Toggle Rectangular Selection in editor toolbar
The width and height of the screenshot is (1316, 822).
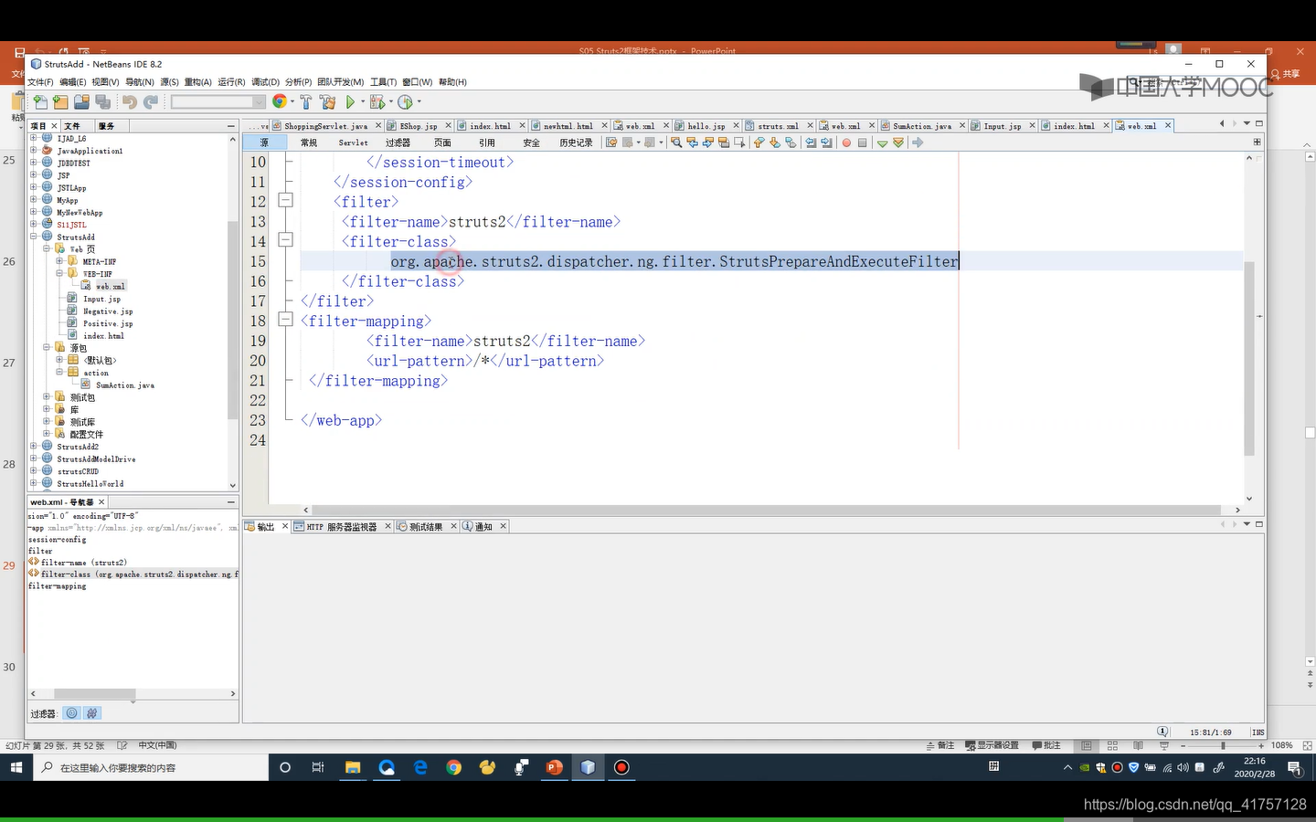point(739,142)
